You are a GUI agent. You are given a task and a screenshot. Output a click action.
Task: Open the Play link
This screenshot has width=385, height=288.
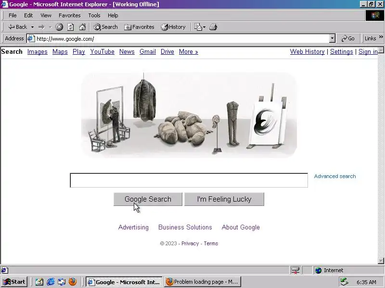coord(79,52)
